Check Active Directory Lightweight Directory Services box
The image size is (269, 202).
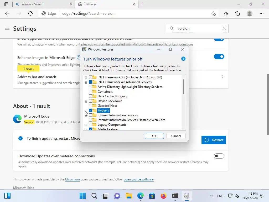click(x=90, y=87)
